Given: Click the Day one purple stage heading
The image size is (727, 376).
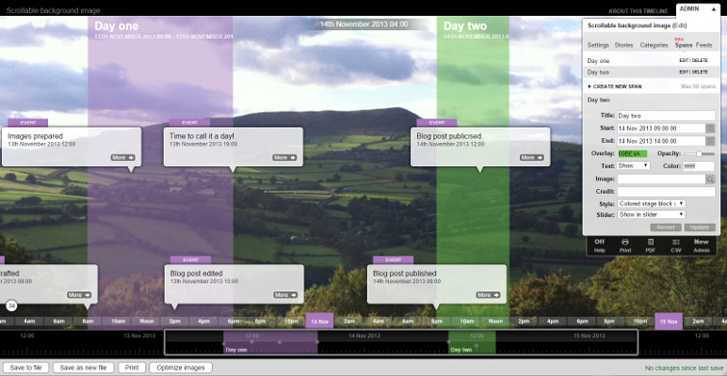Looking at the screenshot, I should point(117,26).
